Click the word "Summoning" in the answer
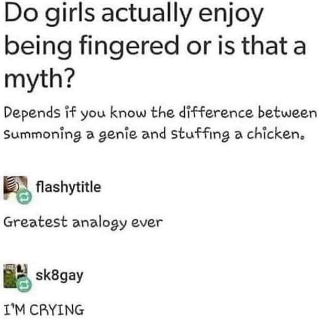 click(x=42, y=134)
